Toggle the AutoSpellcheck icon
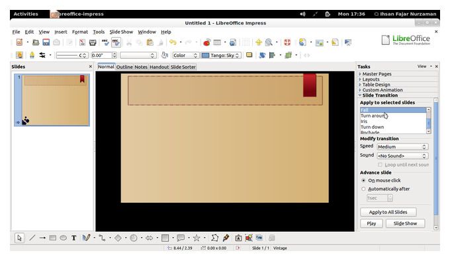450x261 pixels. pyautogui.click(x=116, y=42)
